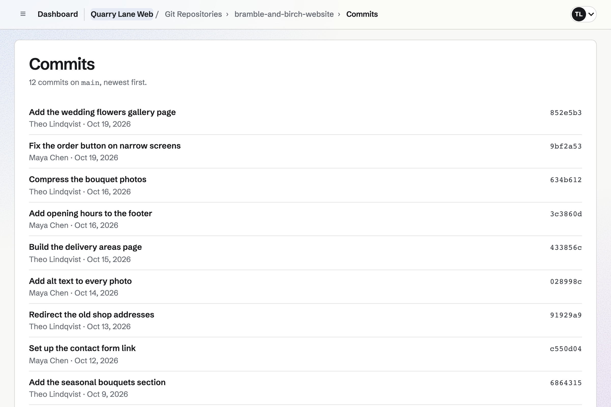Click 'Maya Chen · Oct 16, 2026' author line

click(74, 225)
